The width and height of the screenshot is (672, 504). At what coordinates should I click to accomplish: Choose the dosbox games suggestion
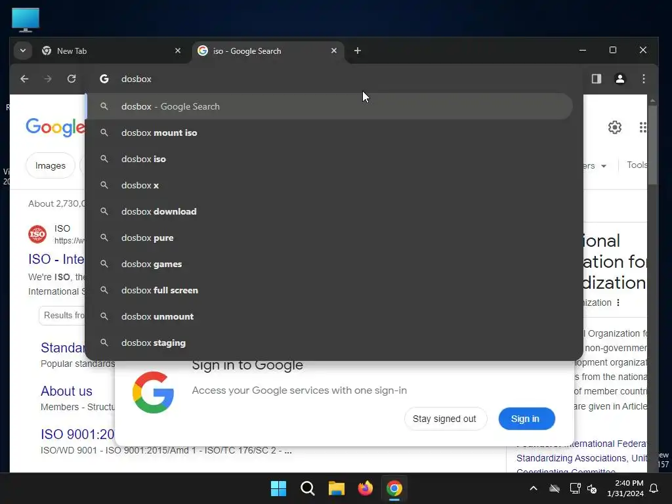pos(329,264)
